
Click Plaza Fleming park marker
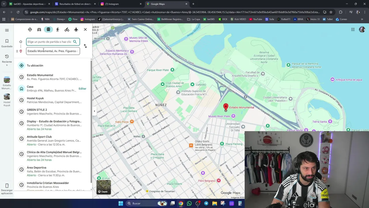(222, 144)
